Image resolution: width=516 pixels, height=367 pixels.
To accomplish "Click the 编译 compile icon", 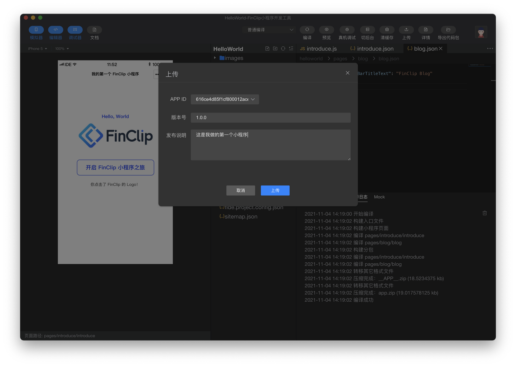I will (x=307, y=30).
